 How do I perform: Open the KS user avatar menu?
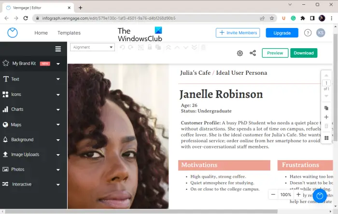point(321,33)
